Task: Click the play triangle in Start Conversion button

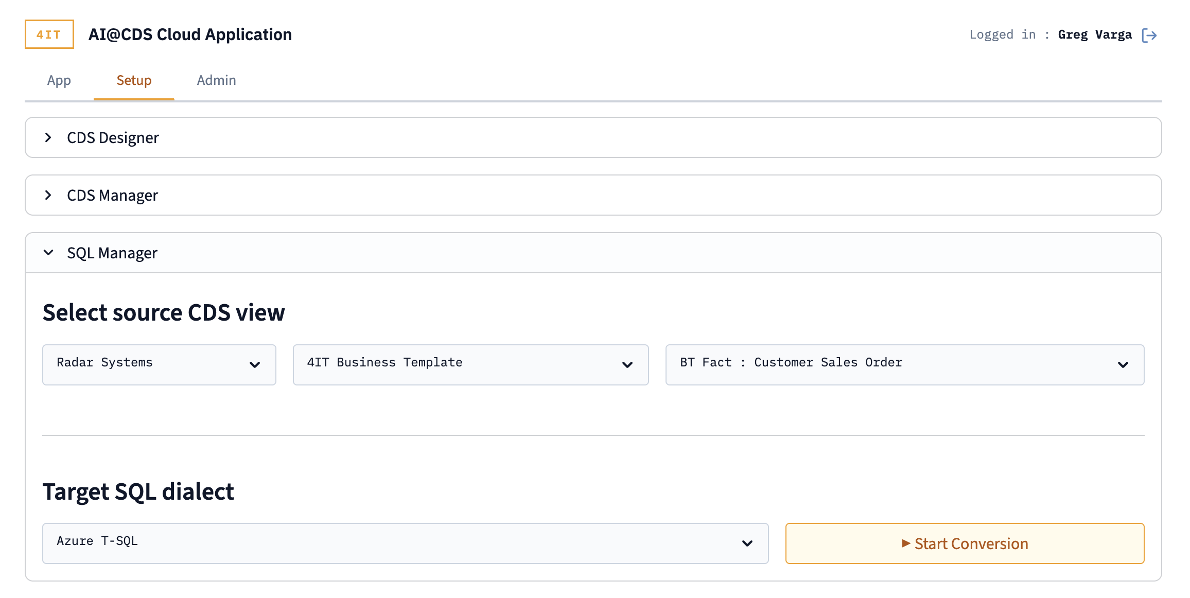Action: [x=906, y=543]
